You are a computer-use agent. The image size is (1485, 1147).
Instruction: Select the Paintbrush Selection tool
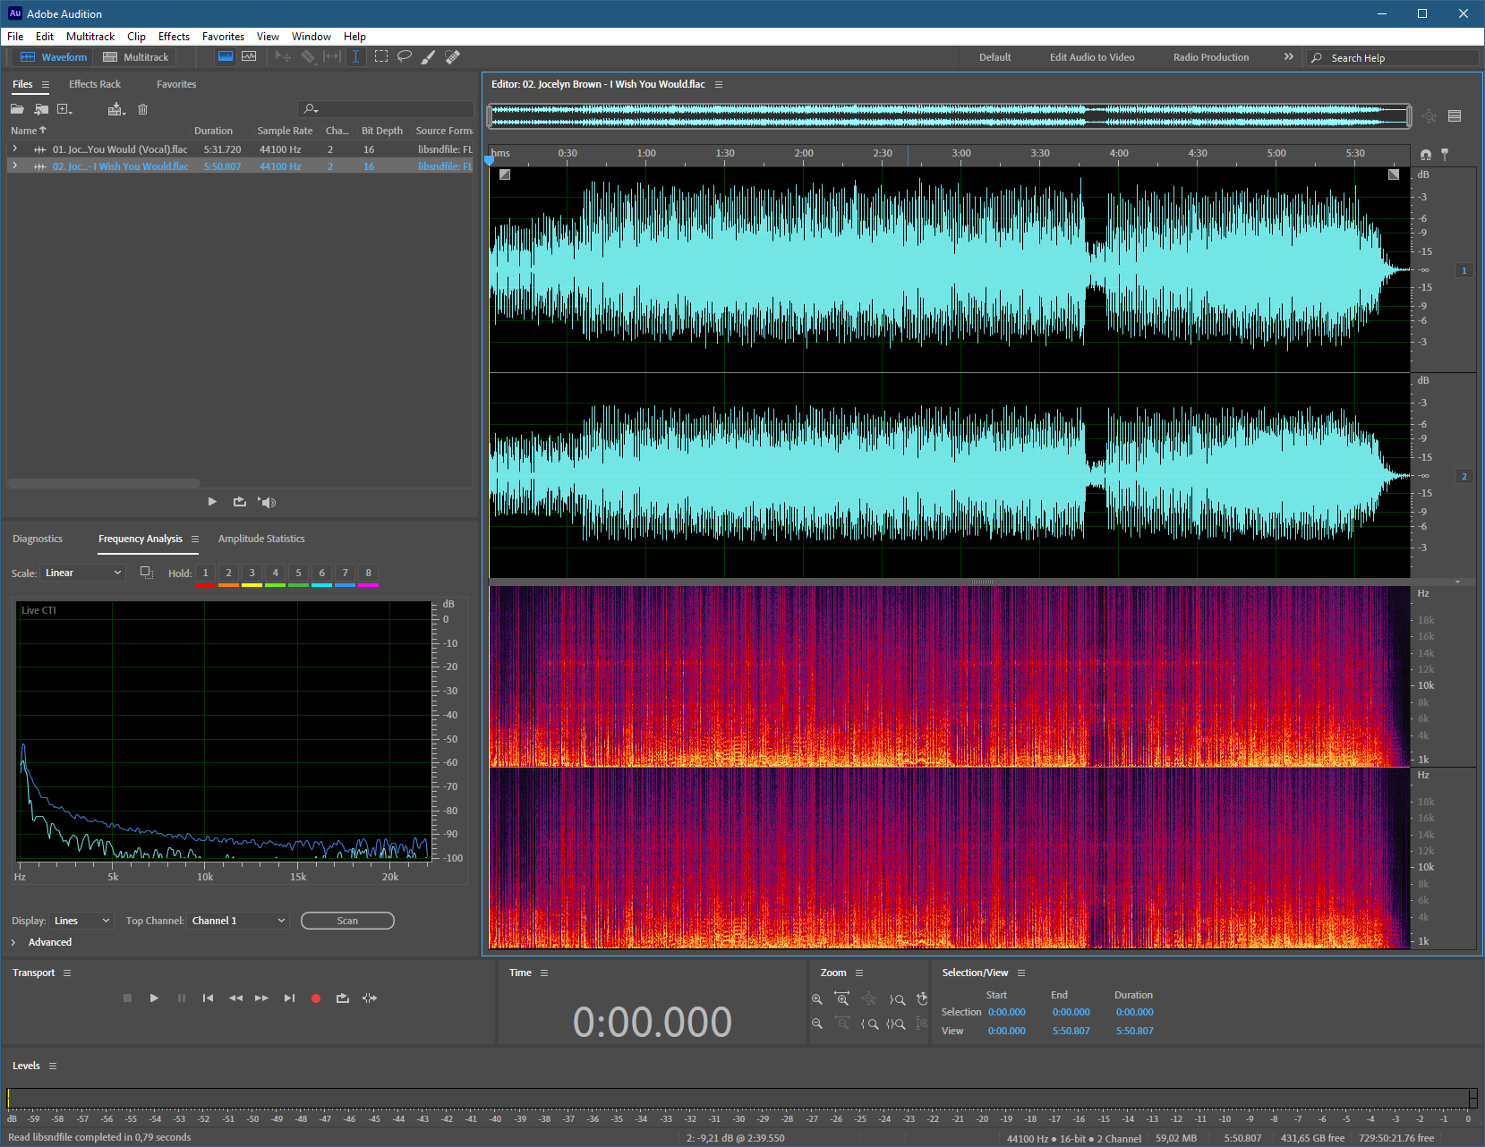pyautogui.click(x=429, y=56)
